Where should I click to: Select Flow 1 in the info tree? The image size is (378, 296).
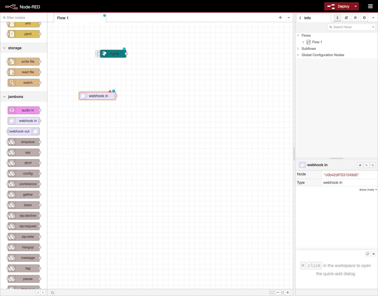(317, 42)
